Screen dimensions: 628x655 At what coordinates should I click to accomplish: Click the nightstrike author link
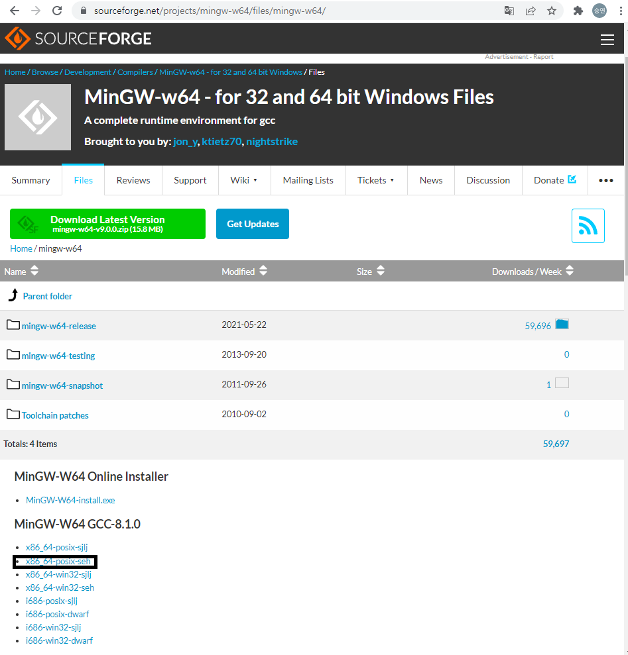pyautogui.click(x=272, y=142)
